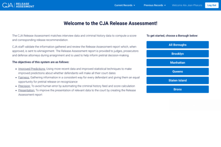Image resolution: width=221 pixels, height=147 pixels.
Task: Click the Precision underlined term
Action: (24, 86)
